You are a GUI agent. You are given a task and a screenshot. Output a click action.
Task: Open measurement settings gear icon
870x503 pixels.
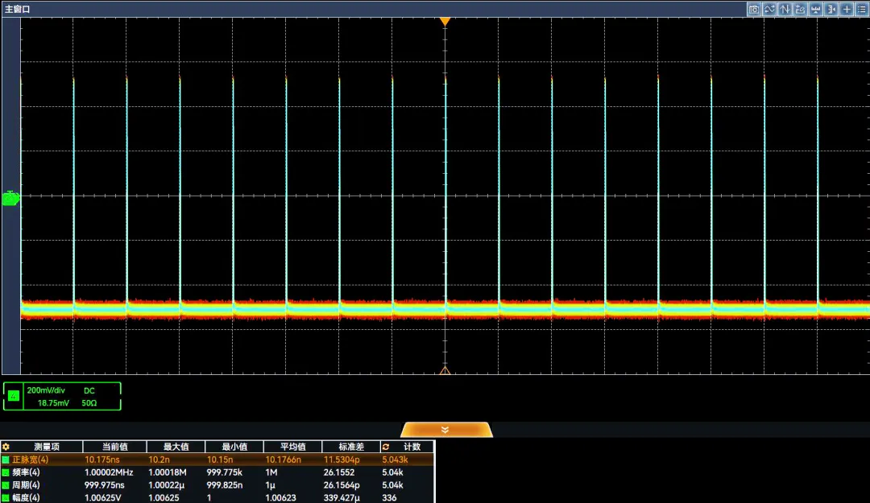[x=6, y=447]
